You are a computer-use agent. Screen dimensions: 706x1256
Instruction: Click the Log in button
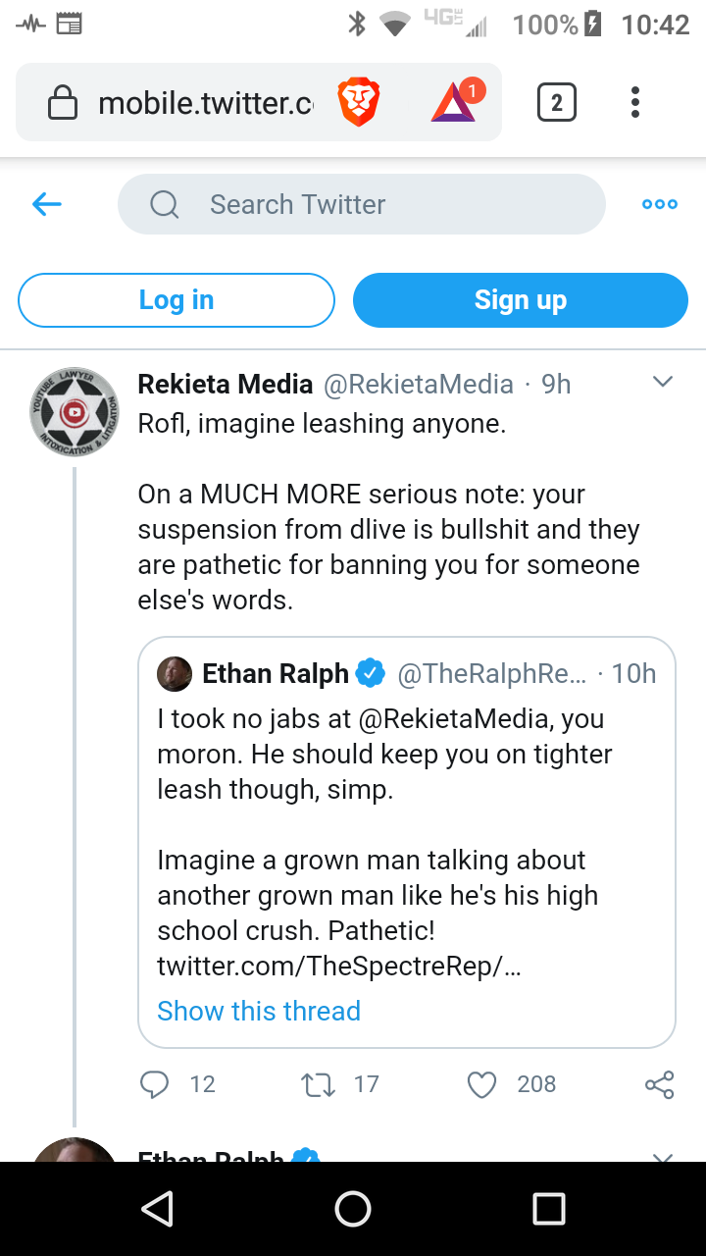click(x=176, y=300)
